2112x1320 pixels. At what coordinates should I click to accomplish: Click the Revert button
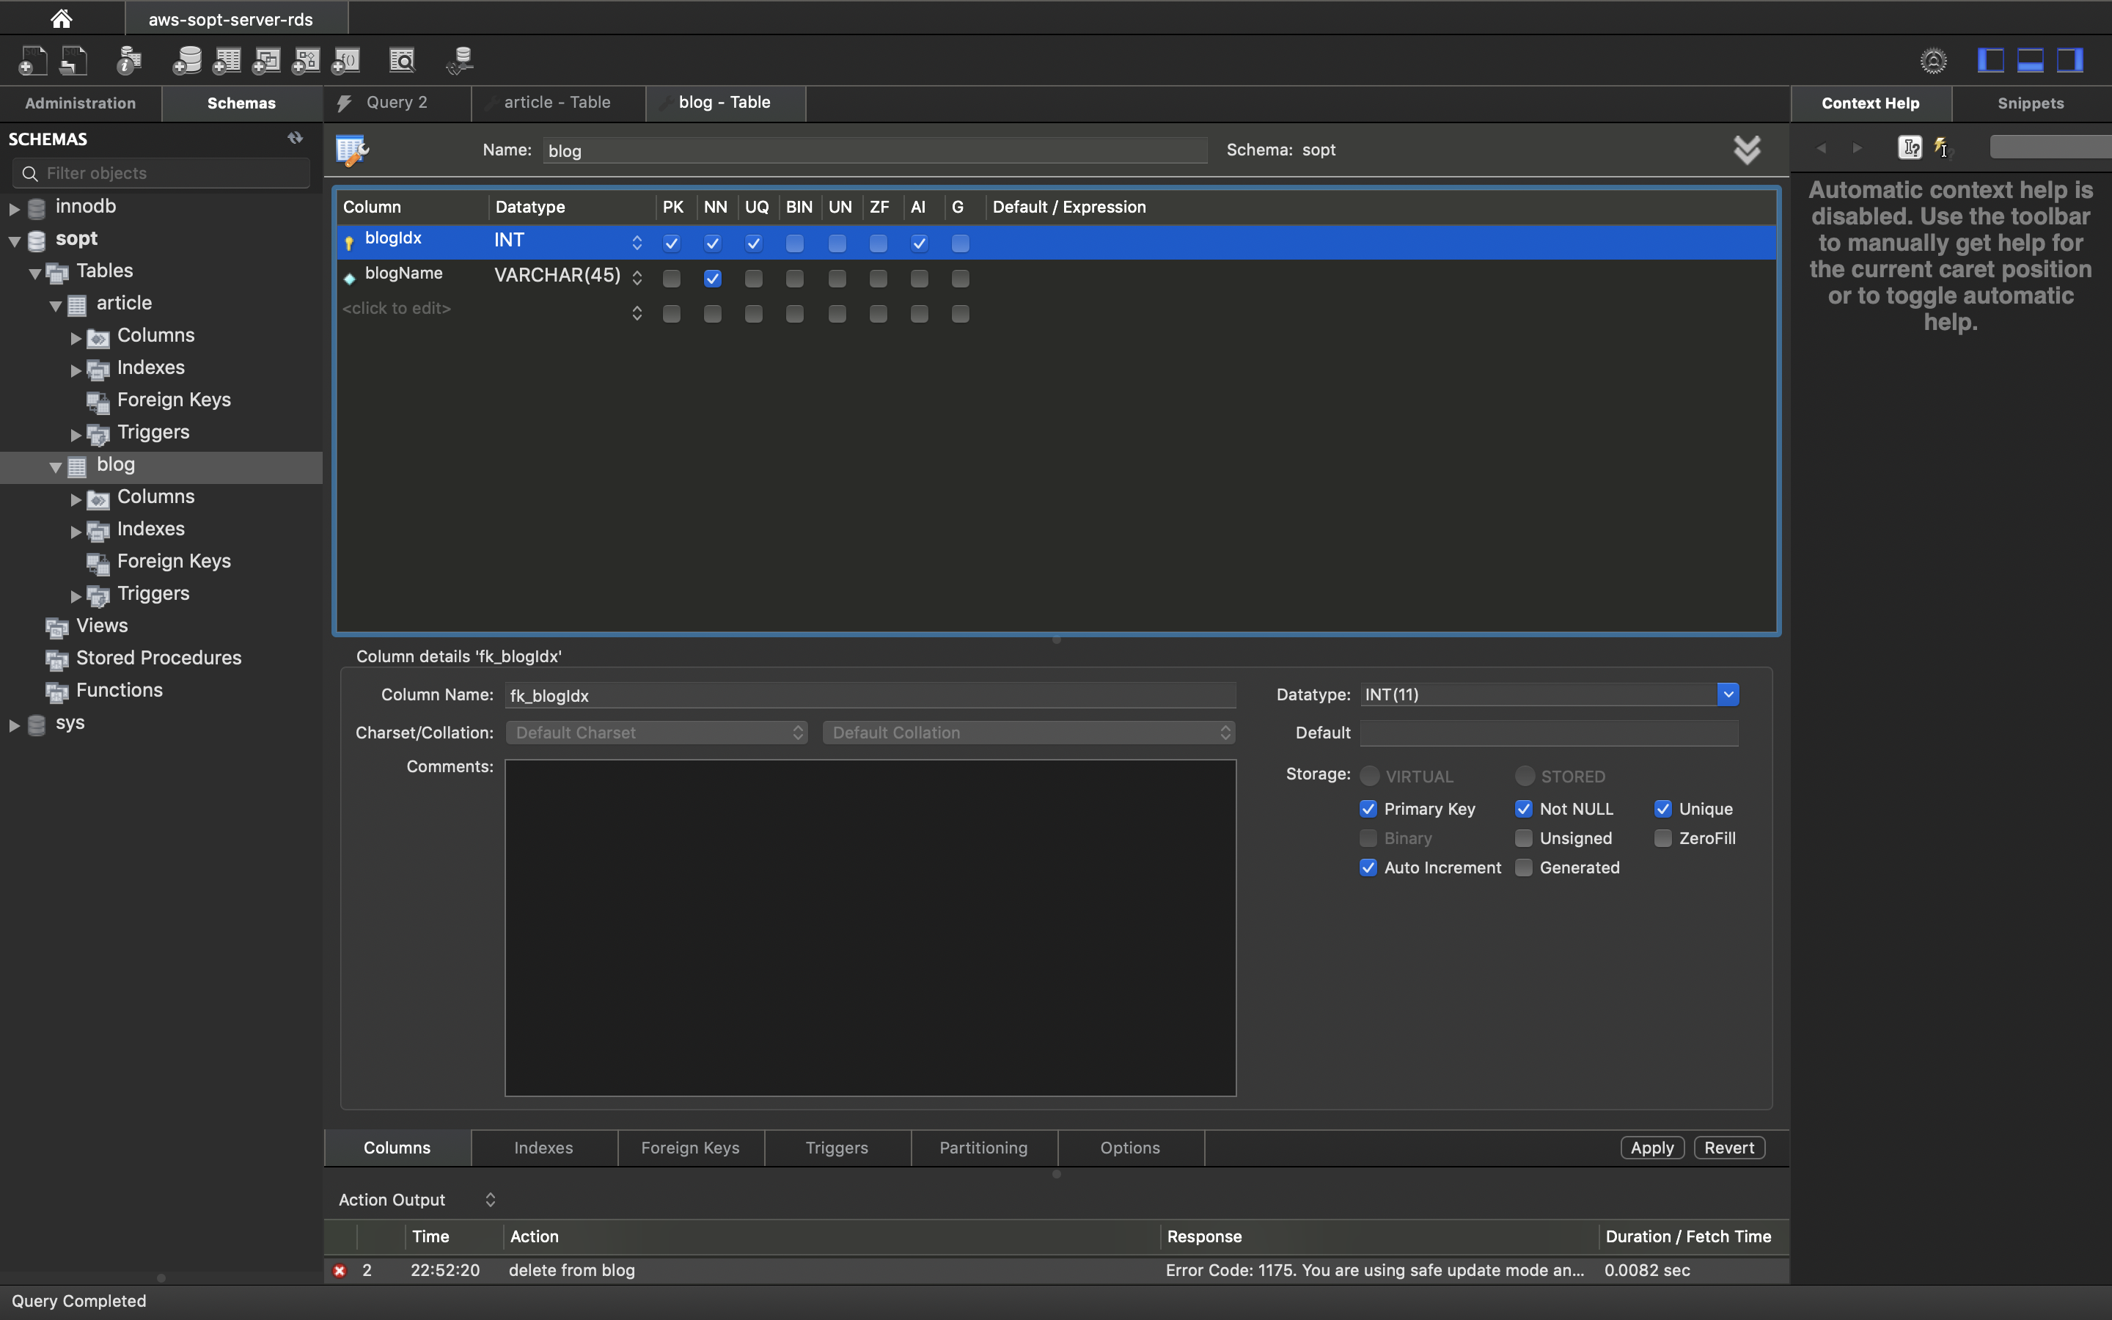pyautogui.click(x=1728, y=1147)
